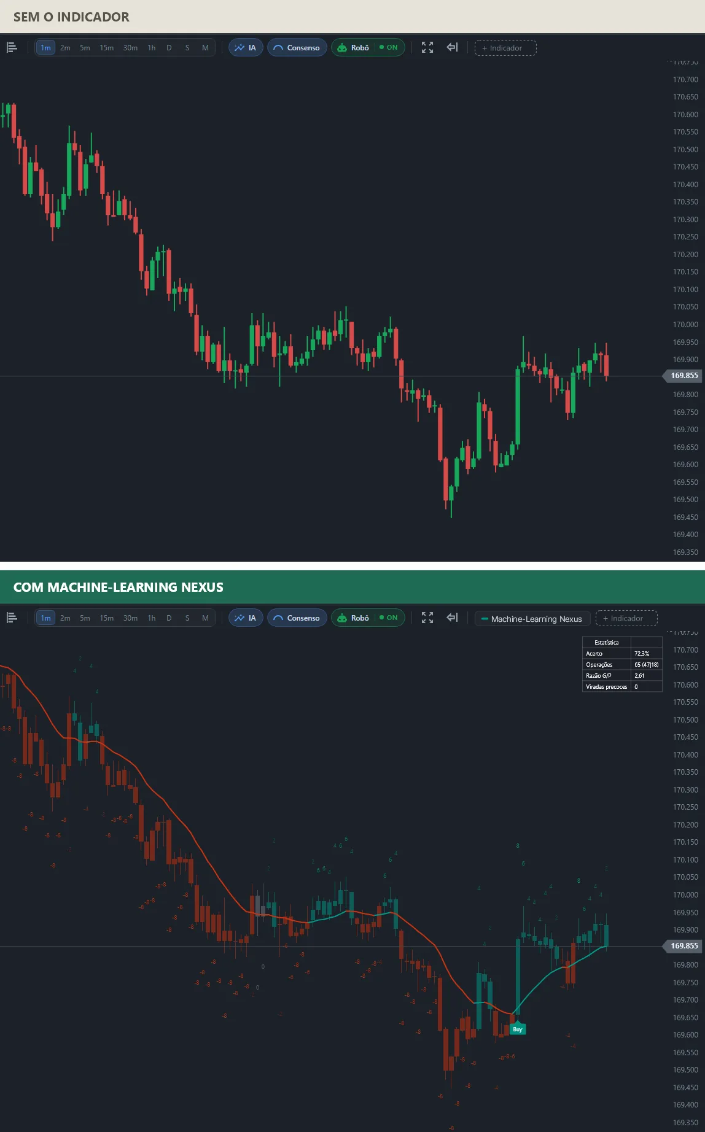The height and width of the screenshot is (1132, 705).
Task: Click fullscreen expand icon in bottom chart
Action: tap(427, 618)
